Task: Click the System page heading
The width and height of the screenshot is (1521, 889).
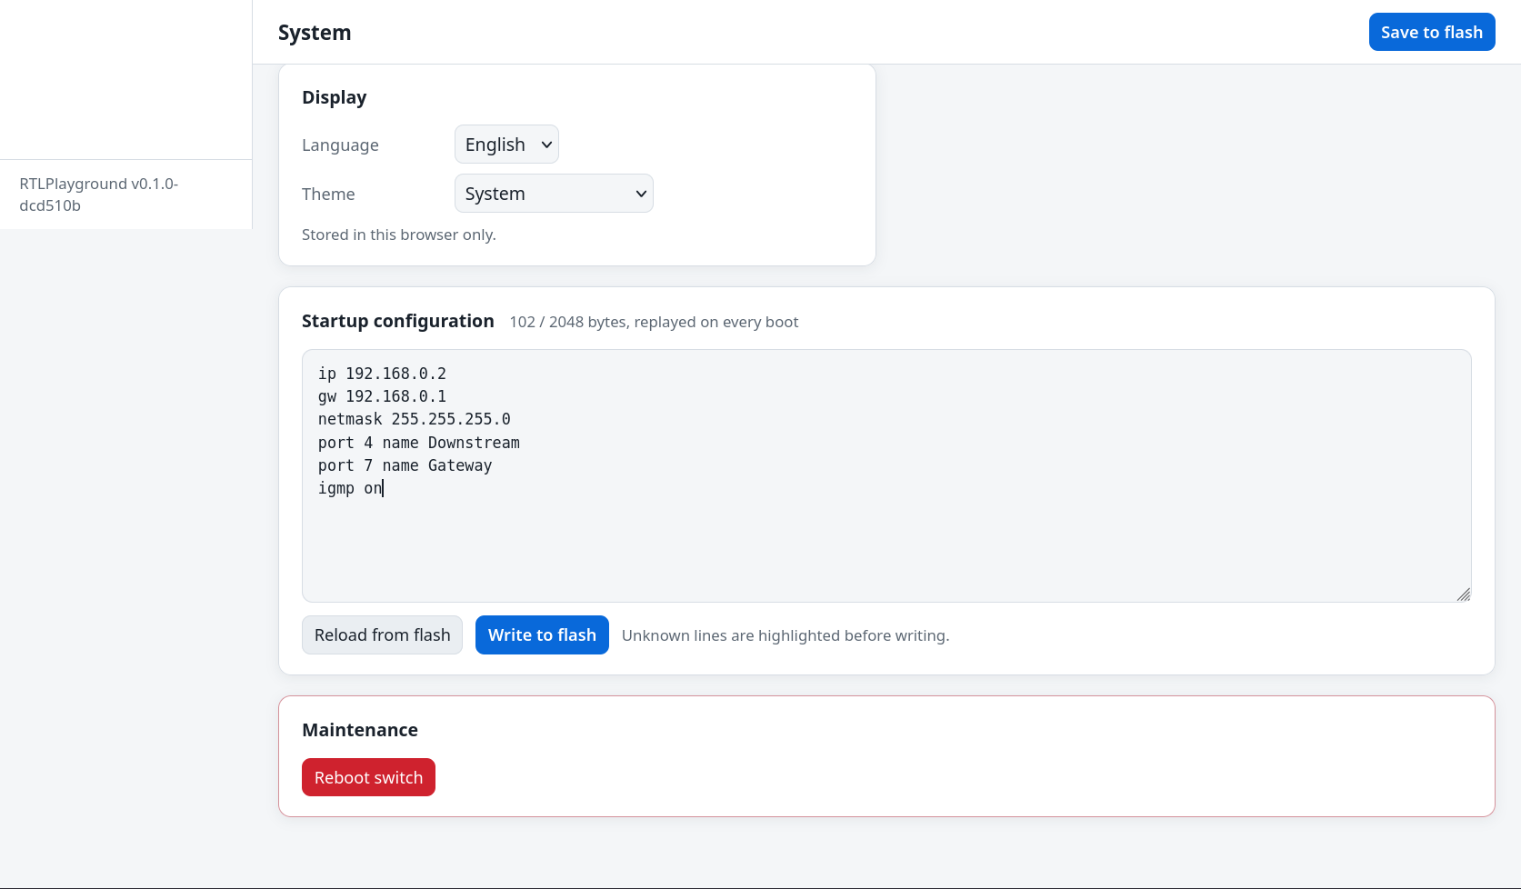Action: pyautogui.click(x=315, y=33)
